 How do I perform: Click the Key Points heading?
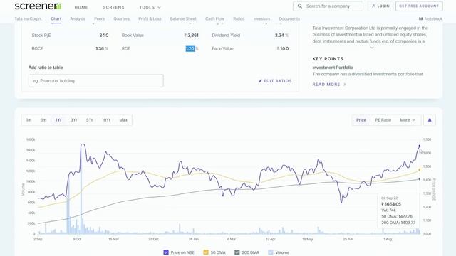click(328, 58)
